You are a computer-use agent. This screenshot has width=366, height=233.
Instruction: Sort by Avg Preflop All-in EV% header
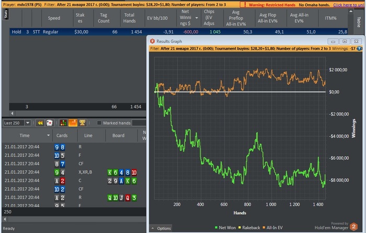236,18
